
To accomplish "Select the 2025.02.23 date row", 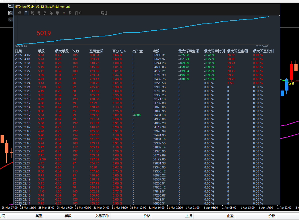I will pos(23,168).
